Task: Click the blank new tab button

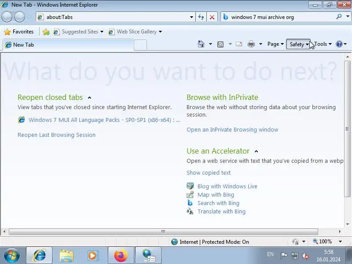Action: point(140,45)
